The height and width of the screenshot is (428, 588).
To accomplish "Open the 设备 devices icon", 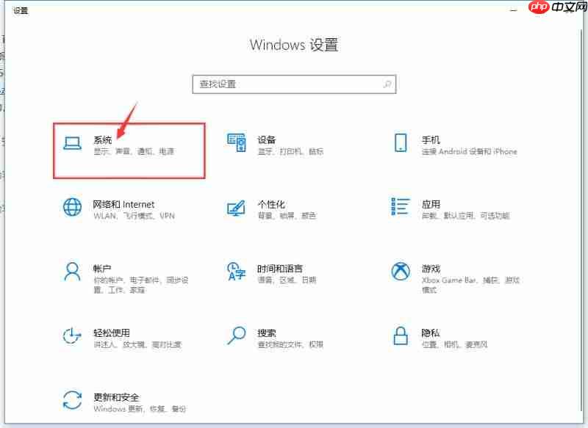I will coord(236,142).
